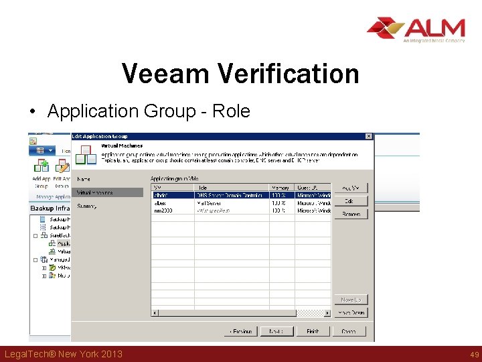Click the Backup Infrastructure panel header
This screenshot has height=362, width=482.
(50, 208)
